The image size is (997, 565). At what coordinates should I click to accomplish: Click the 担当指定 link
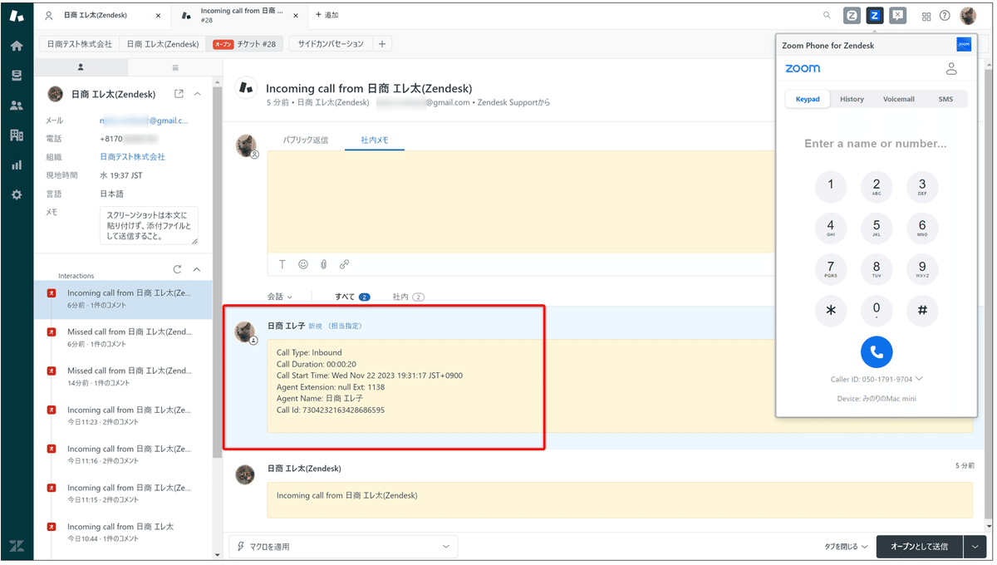click(344, 327)
